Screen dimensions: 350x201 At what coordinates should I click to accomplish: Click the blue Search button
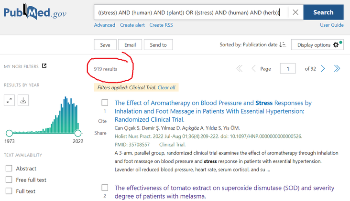(x=323, y=12)
